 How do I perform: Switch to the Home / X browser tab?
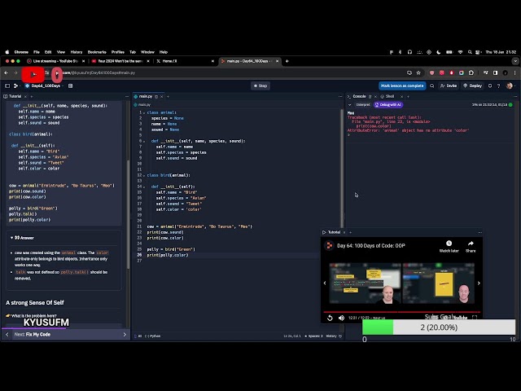point(185,61)
